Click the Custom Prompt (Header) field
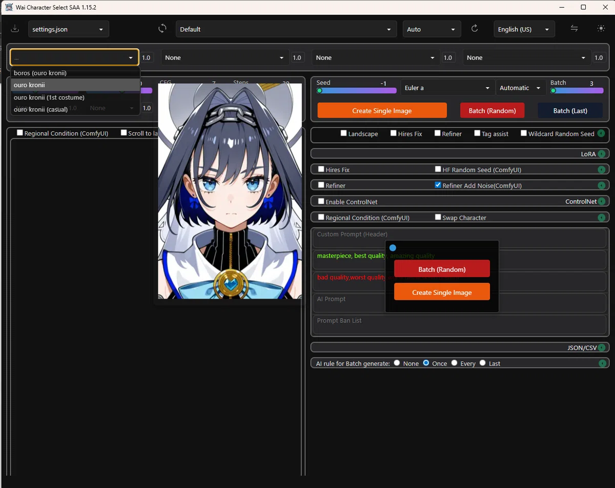 pos(460,238)
